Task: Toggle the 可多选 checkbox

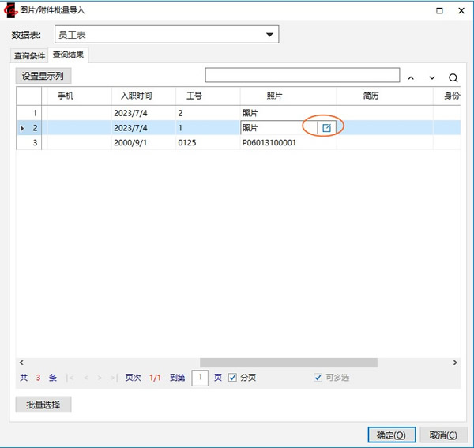Action: [318, 378]
